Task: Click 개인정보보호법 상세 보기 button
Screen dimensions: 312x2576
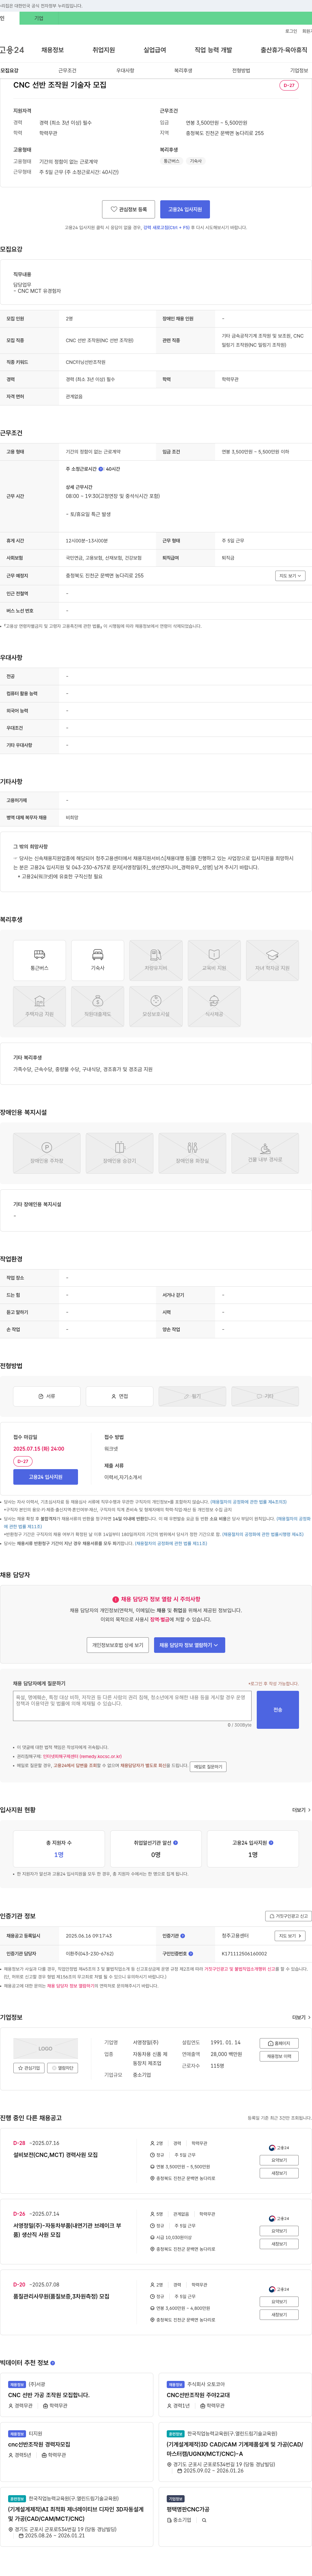Action: point(118,1645)
